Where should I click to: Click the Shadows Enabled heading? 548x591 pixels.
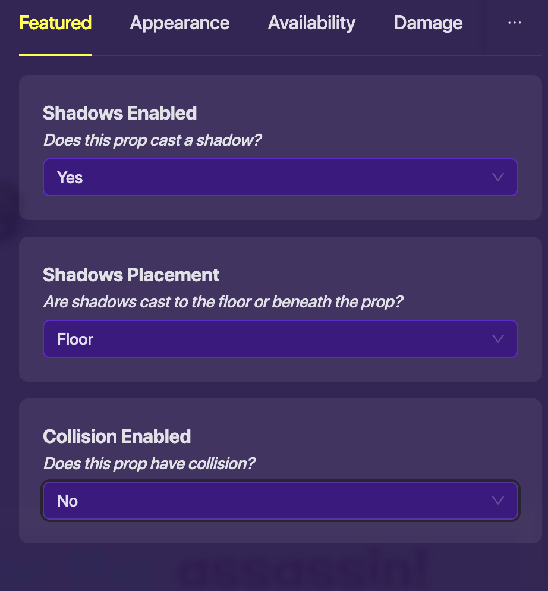119,113
